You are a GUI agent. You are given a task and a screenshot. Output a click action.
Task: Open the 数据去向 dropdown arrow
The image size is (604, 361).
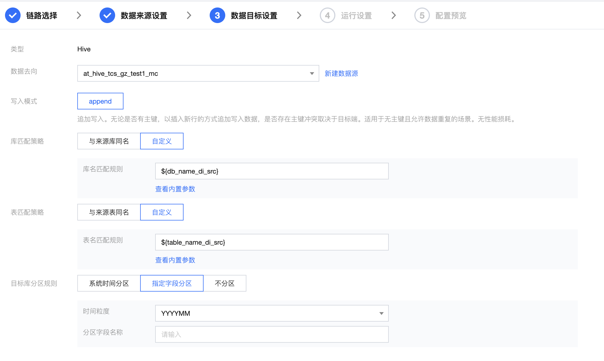[312, 74]
